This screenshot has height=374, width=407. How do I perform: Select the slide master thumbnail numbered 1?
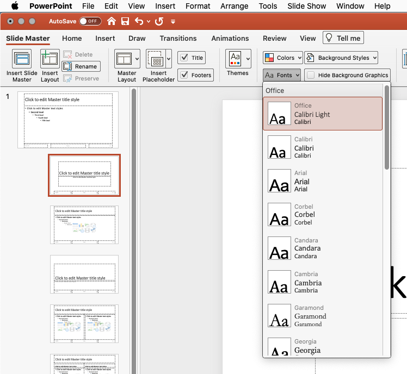68,120
